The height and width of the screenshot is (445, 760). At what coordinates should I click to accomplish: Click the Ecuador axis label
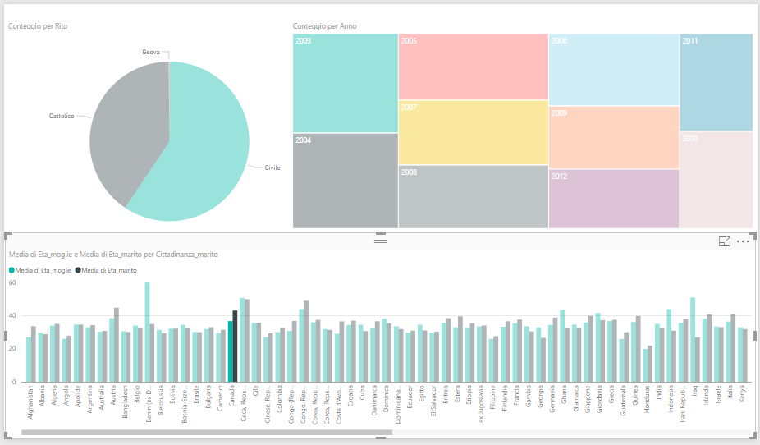[x=410, y=397]
